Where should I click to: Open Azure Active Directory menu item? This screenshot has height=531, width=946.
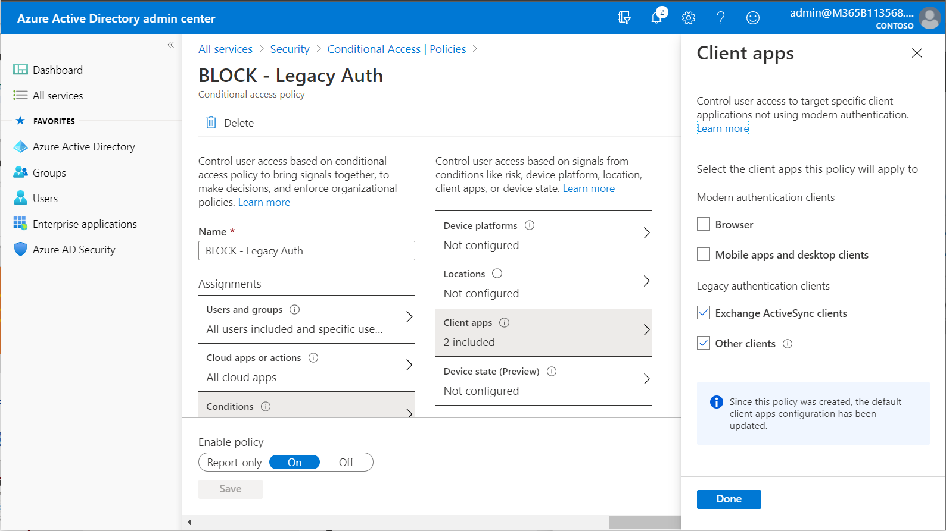tap(83, 146)
